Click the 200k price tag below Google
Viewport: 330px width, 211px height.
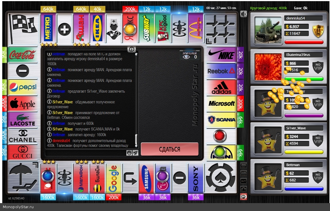click(x=114, y=197)
